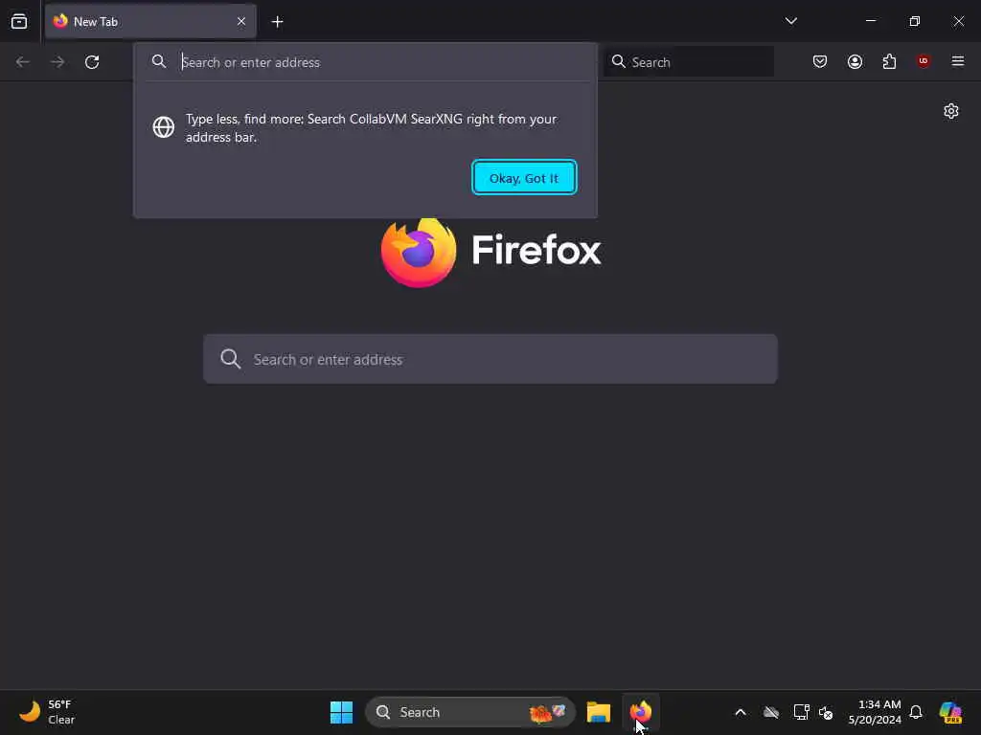Expand the List all tabs chevron
This screenshot has height=735, width=981.
coord(790,21)
